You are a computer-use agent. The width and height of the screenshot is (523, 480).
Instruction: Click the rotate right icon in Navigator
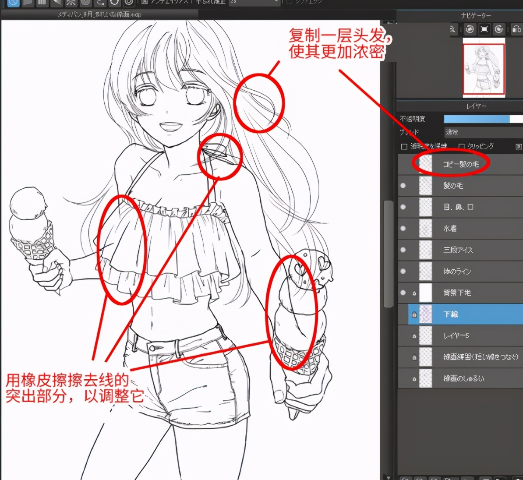499,29
